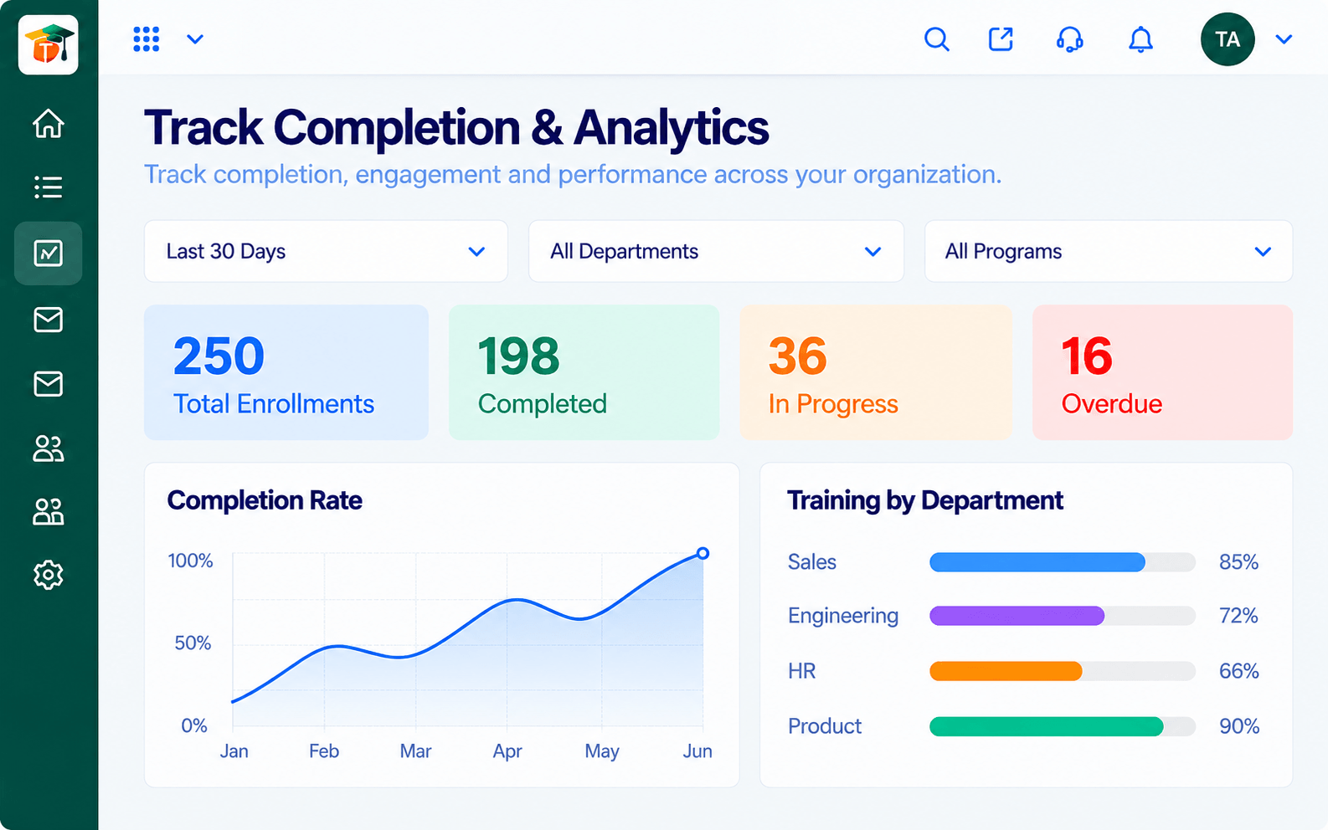Click the 250 Total Enrollments card
This screenshot has height=830, width=1328.
point(286,372)
